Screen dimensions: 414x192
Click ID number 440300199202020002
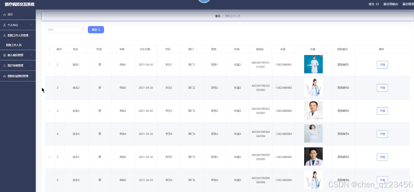coord(261,88)
